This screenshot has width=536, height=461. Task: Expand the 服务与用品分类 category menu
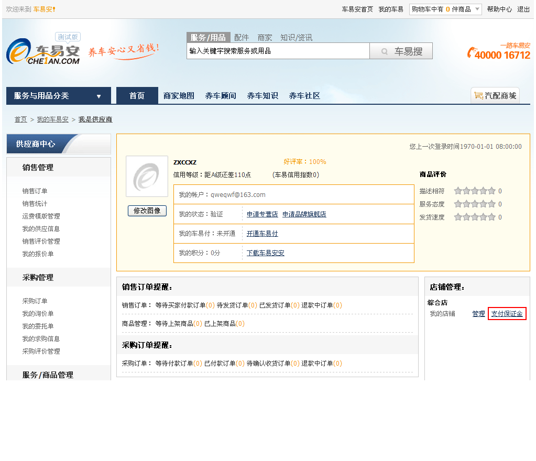pos(59,96)
